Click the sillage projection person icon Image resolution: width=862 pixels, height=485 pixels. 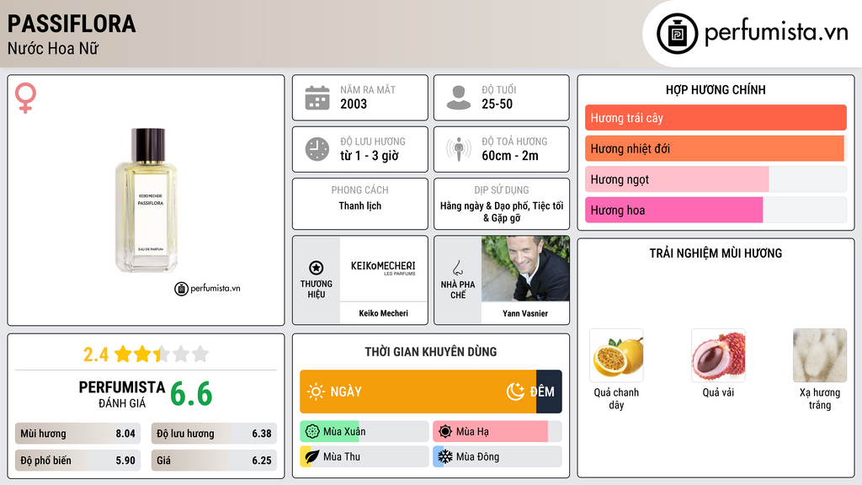[459, 149]
